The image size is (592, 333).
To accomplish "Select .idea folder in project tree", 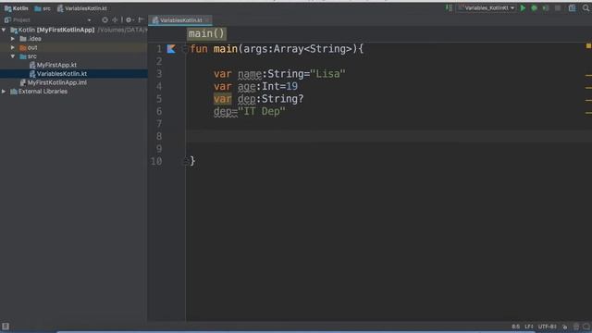I will (x=31, y=39).
